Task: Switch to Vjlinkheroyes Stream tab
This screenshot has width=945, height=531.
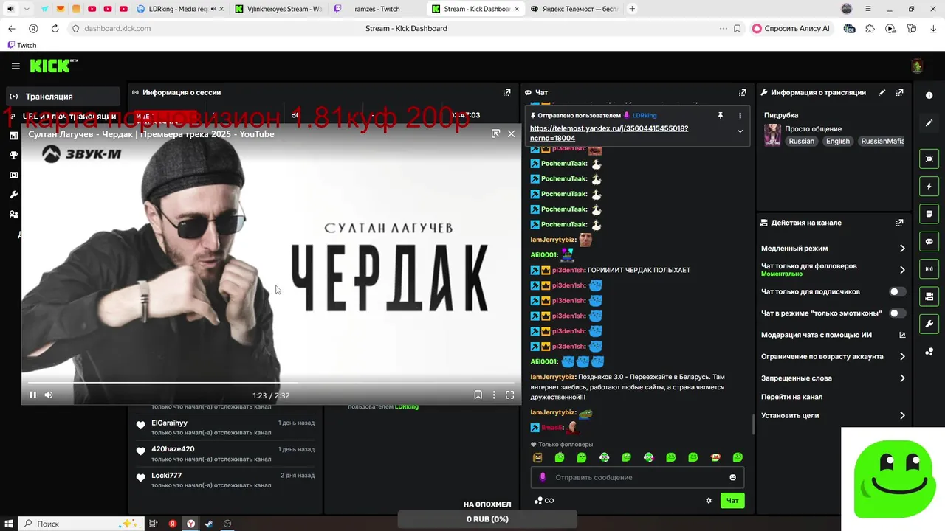Action: (279, 9)
